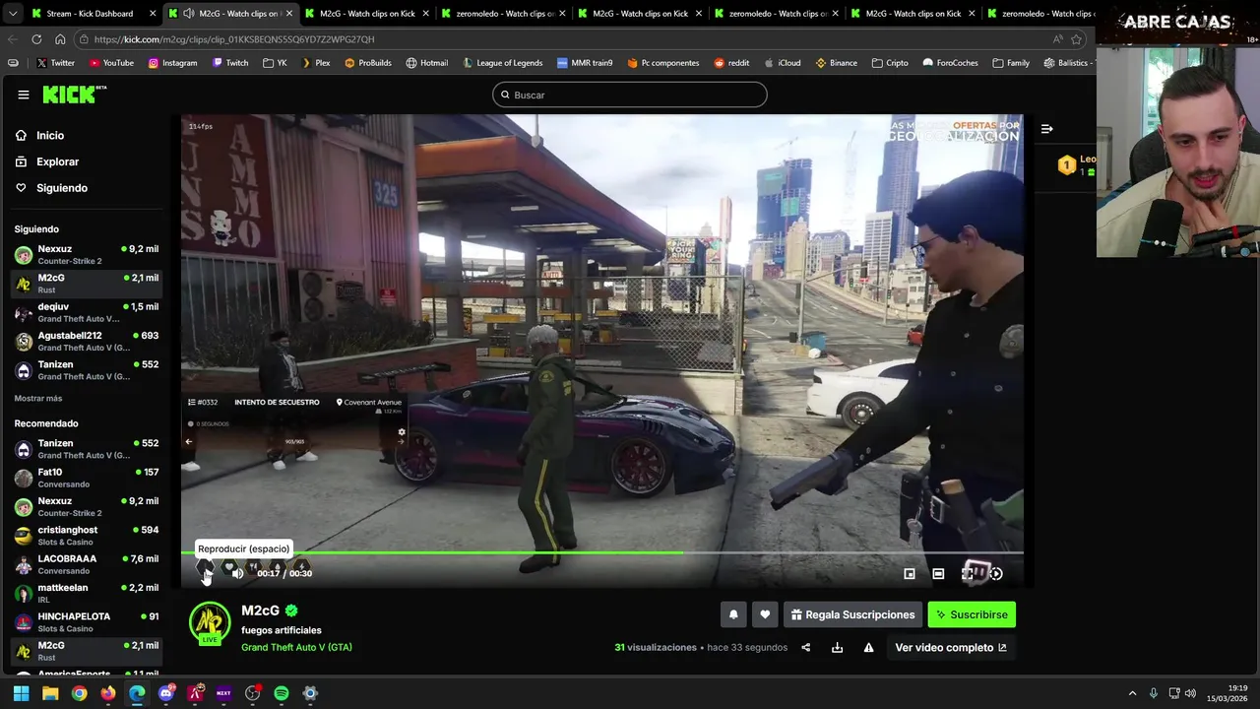This screenshot has width=1260, height=709.
Task: Reload the page with refresh button
Action: coord(36,39)
